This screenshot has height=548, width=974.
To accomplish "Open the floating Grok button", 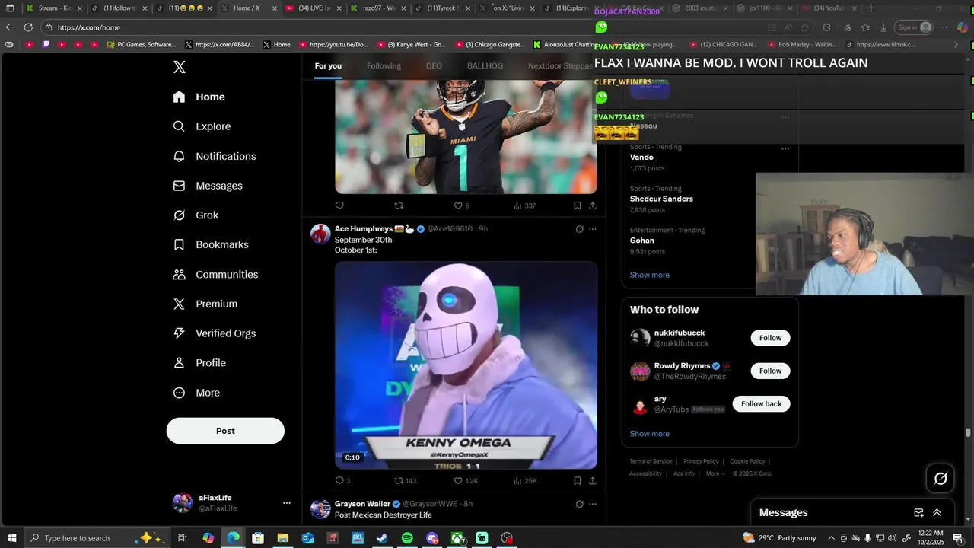I will pos(941,479).
